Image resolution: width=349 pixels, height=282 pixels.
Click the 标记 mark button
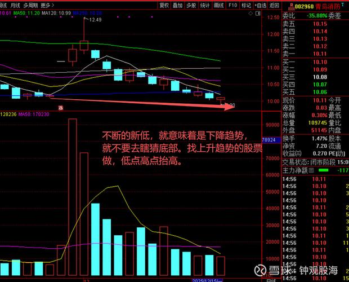(x=246, y=5)
